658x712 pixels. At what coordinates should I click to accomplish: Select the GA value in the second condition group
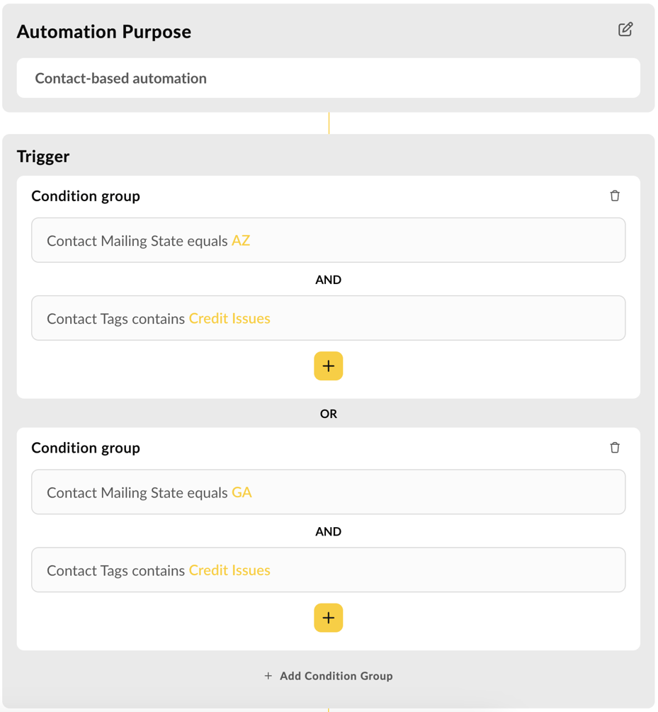coord(242,492)
